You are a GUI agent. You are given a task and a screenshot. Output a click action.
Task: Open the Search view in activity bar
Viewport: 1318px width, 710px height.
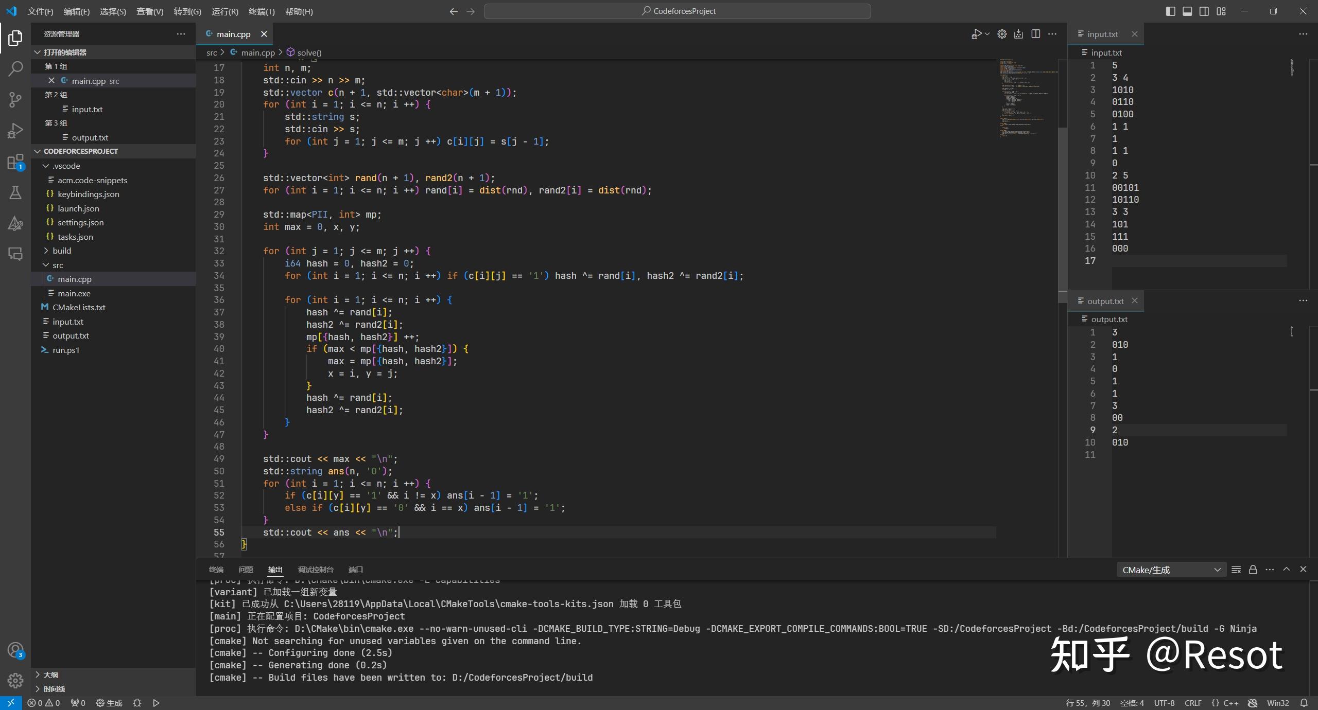pyautogui.click(x=15, y=68)
